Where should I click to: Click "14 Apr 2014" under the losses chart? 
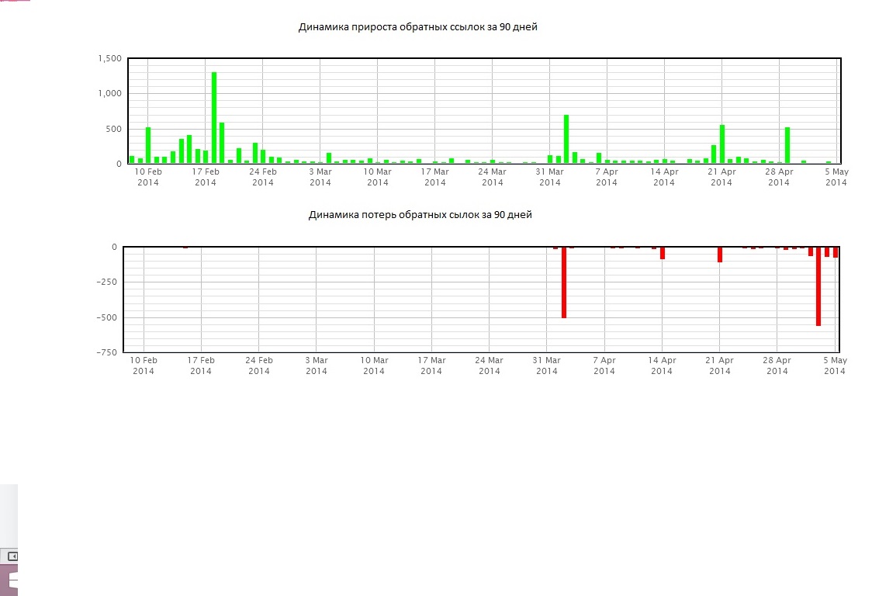pyautogui.click(x=662, y=366)
